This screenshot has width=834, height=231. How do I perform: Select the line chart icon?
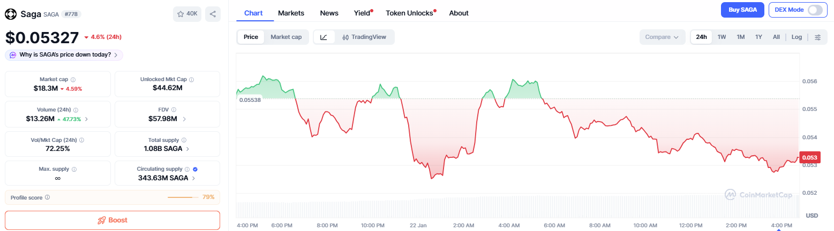(x=324, y=37)
